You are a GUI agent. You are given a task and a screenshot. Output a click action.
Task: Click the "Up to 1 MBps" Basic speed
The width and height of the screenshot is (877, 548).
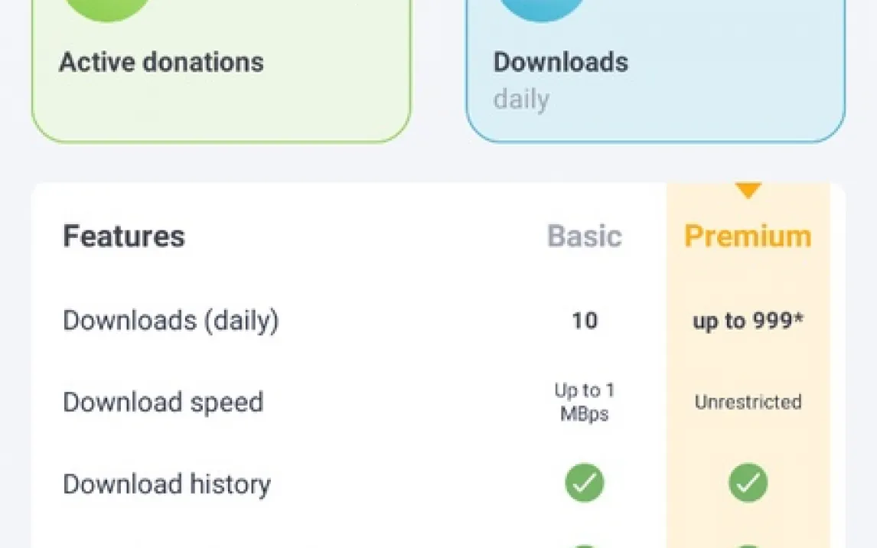pos(585,403)
